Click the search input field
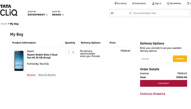 coord(161,13)
